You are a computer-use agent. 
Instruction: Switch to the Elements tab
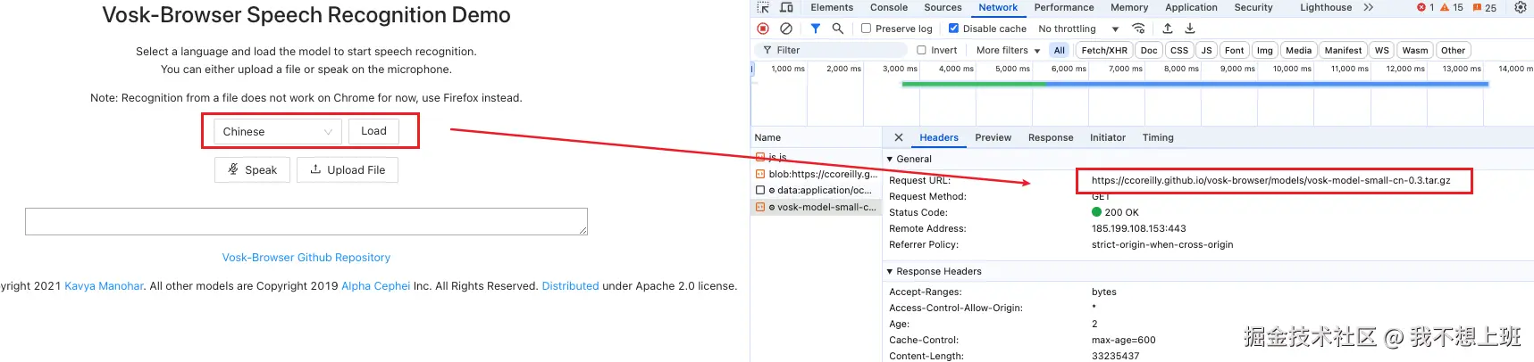point(832,7)
